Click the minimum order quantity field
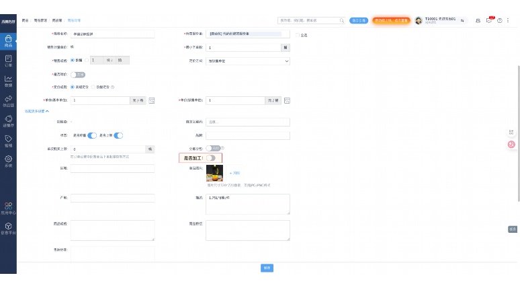The height and width of the screenshot is (288, 520). (x=243, y=48)
